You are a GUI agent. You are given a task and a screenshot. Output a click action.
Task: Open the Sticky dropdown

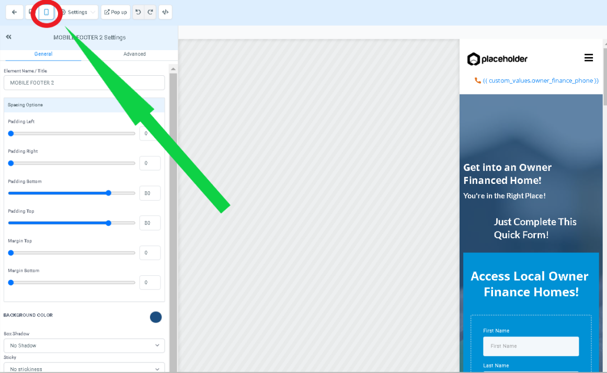84,368
